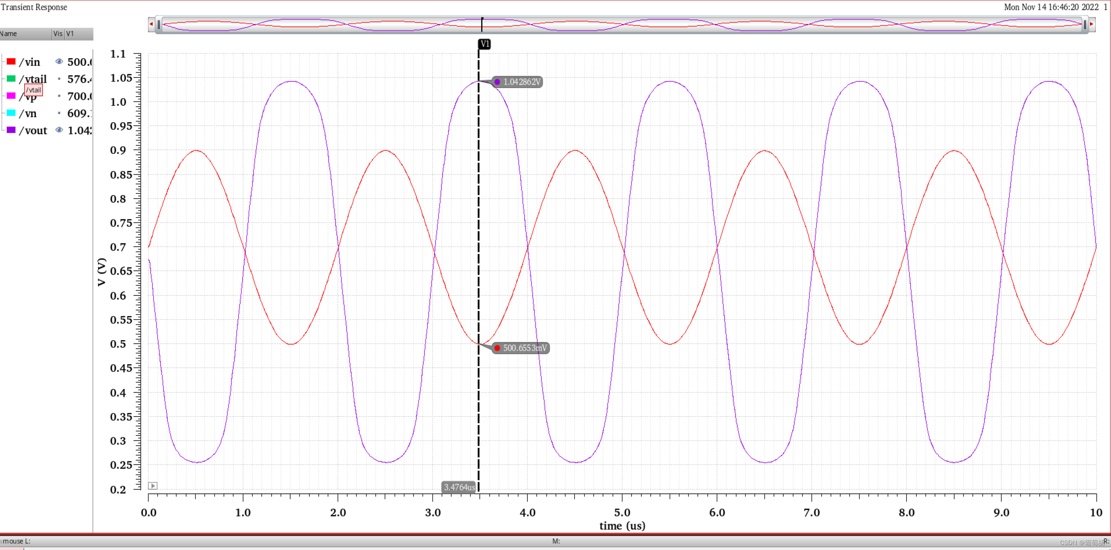Select the /vin signal name
Screen dimensions: 1111x550
point(30,62)
